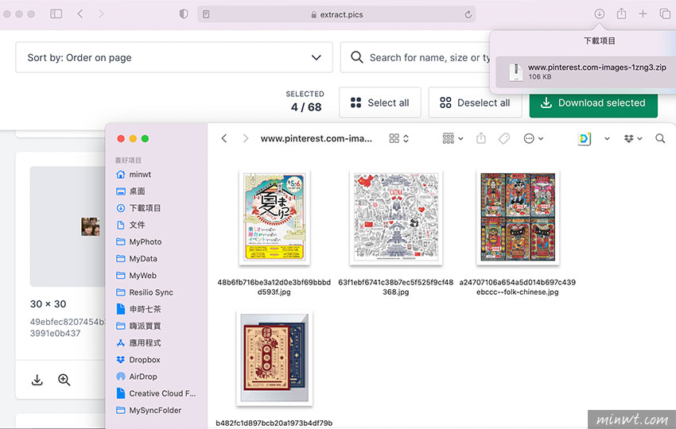Image resolution: width=676 pixels, height=429 pixels.
Task: Click the reader page icon in address bar
Action: coord(206,14)
